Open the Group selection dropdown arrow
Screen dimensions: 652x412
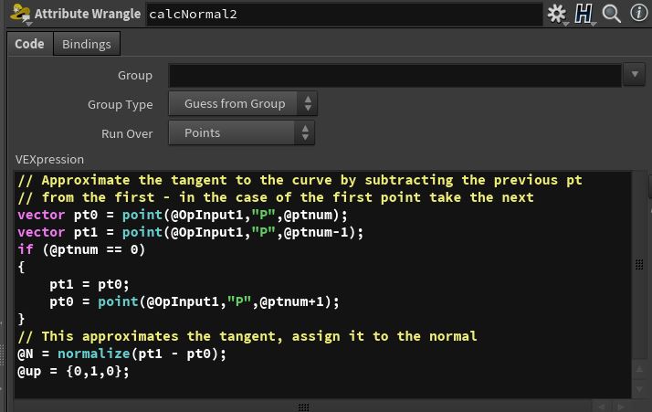point(635,75)
